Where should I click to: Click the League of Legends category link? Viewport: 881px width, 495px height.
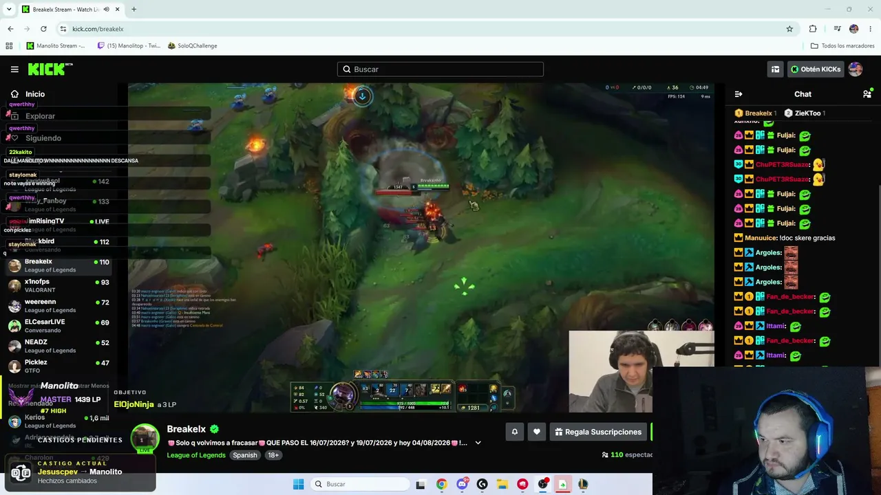tap(196, 455)
